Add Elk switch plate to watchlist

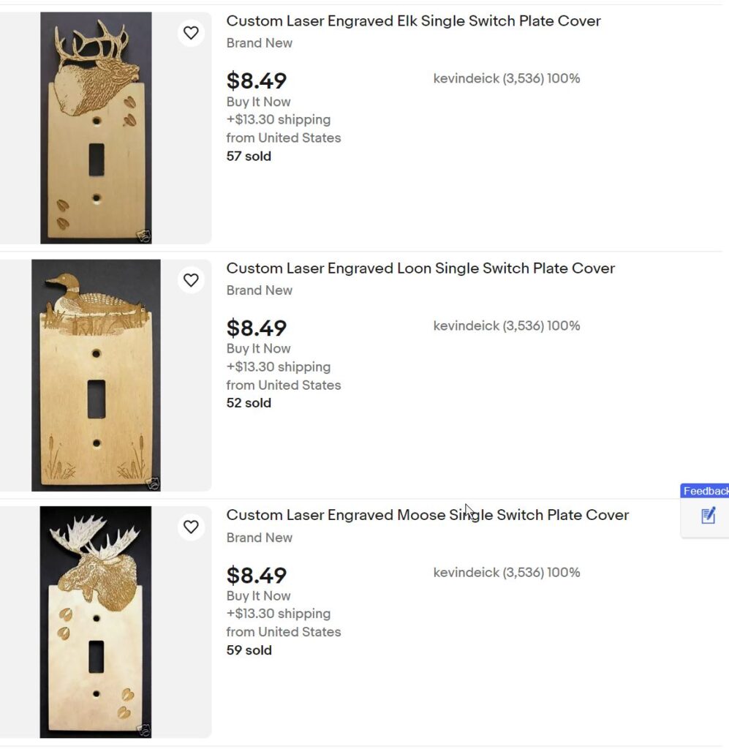(191, 33)
